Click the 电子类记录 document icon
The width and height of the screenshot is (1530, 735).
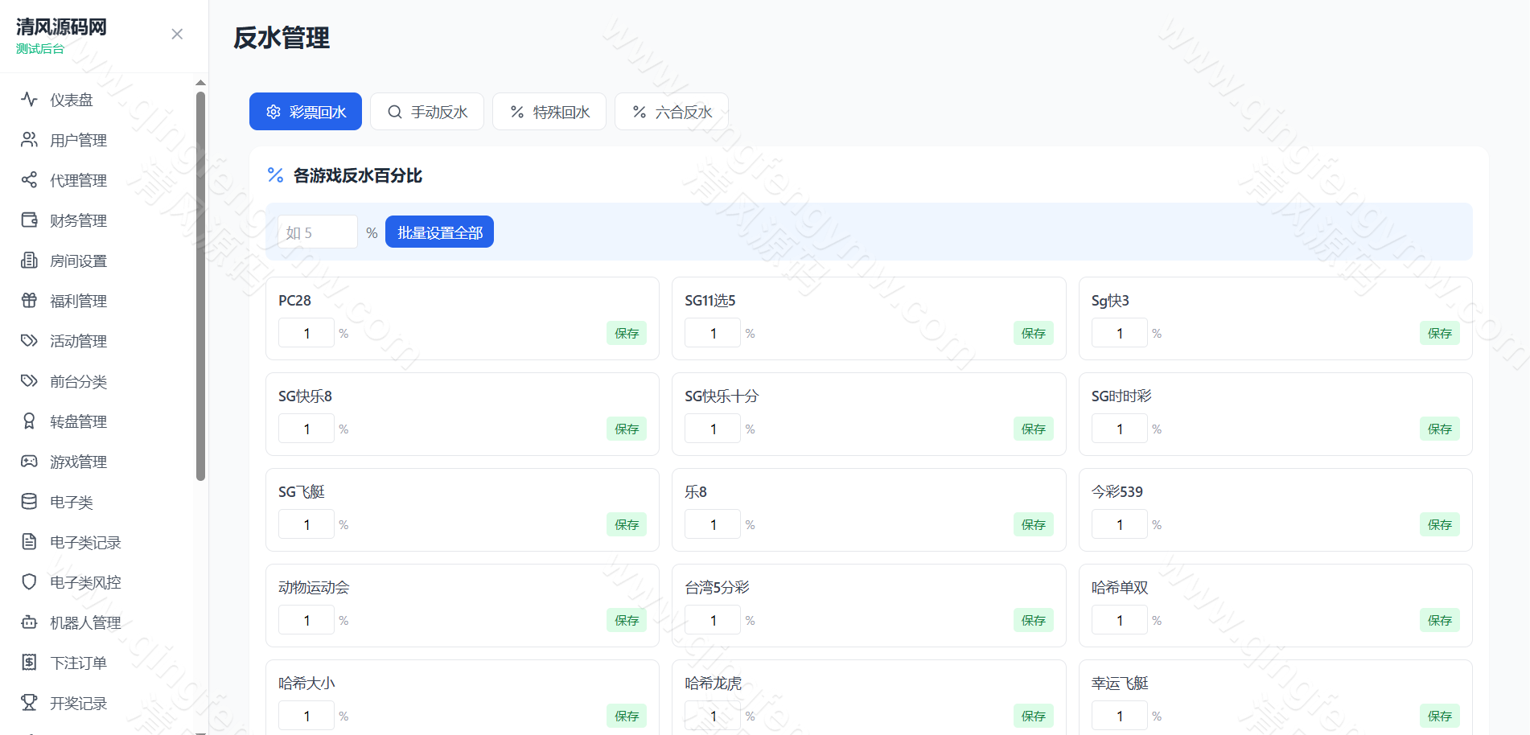[x=29, y=541]
